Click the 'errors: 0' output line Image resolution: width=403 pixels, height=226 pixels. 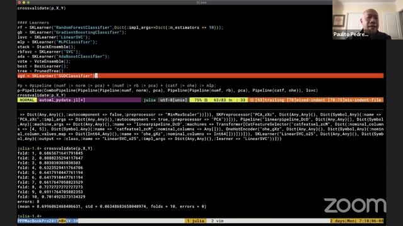(28, 202)
